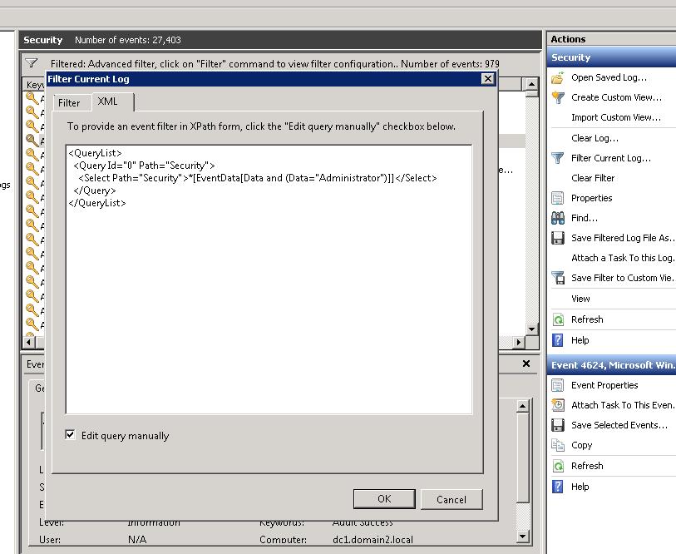Image resolution: width=676 pixels, height=554 pixels.
Task: Open Event Properties action
Action: 604,385
